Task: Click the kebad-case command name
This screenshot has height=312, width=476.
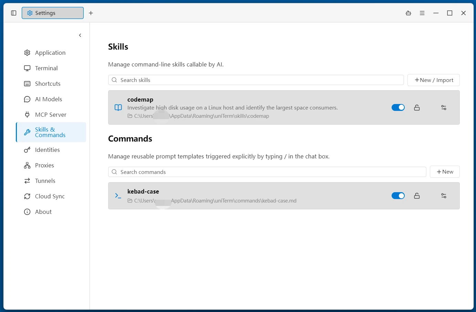Action: 143,191
